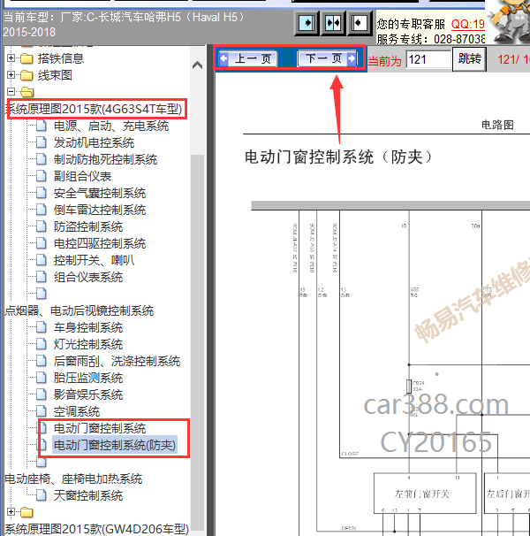Click the 跳转 jump button
Viewport: 530px width, 536px height.
[x=470, y=59]
